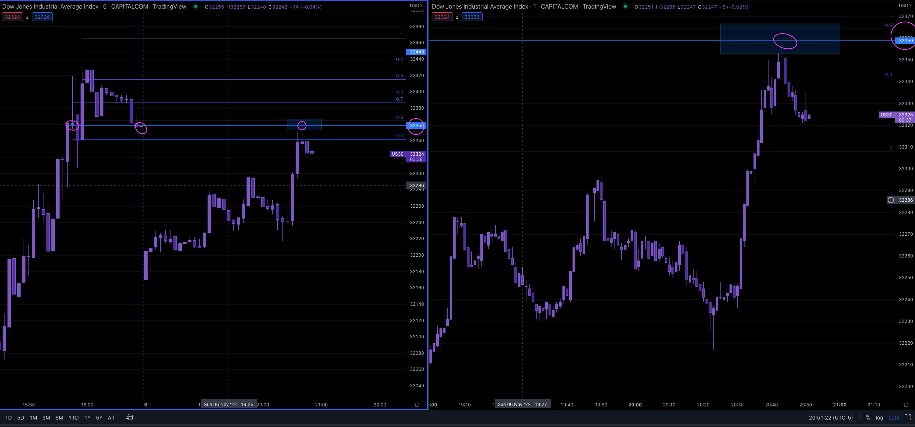Viewport: 915px width, 427px height.
Task: Open the Go to date calendar icon
Action: pos(130,417)
